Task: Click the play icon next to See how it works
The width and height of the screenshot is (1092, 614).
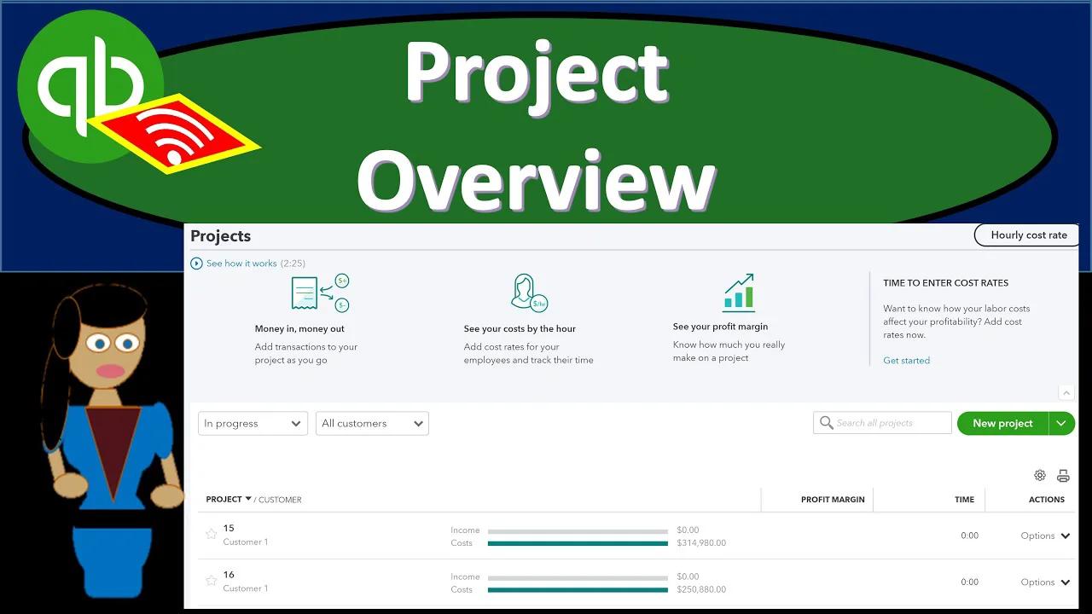Action: tap(198, 264)
